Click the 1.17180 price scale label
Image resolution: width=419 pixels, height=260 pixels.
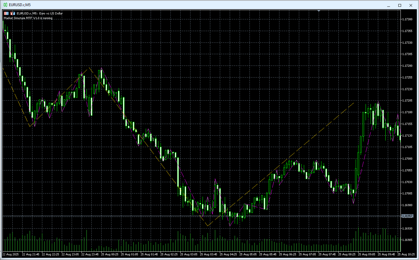click(408, 112)
